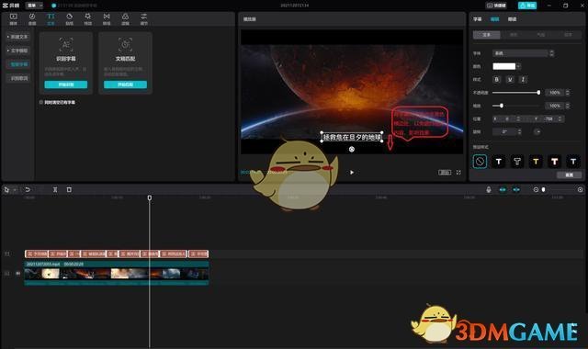588x349 pixels.
Task: Toggle the clear existing subtitles checkbox
Action: [41, 102]
